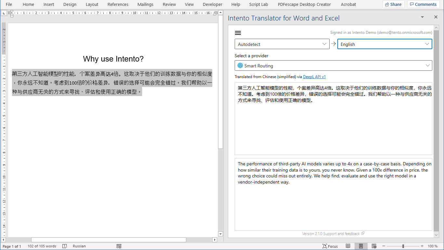Click the 102 of 105 words count
This screenshot has height=250, width=444.
pyautogui.click(x=42, y=246)
